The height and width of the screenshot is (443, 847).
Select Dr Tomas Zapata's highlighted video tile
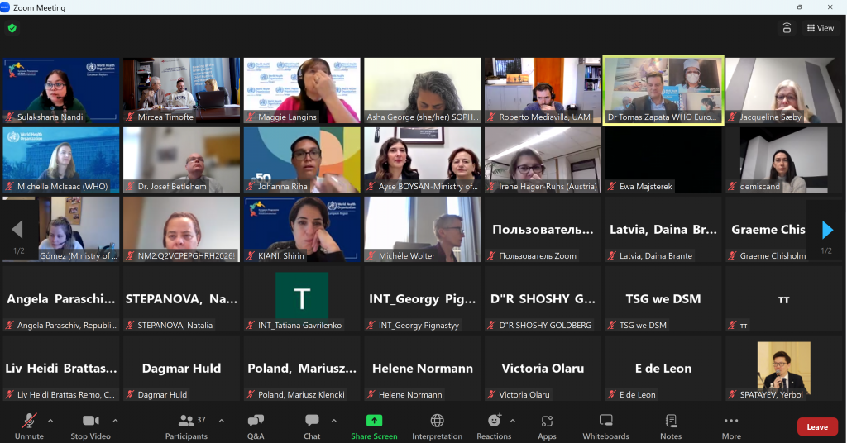pos(663,90)
